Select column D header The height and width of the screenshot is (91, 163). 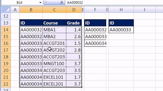pos(74,10)
